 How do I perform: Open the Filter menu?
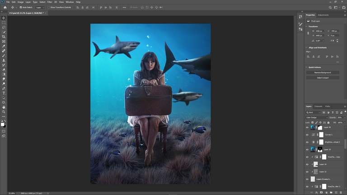click(50, 2)
